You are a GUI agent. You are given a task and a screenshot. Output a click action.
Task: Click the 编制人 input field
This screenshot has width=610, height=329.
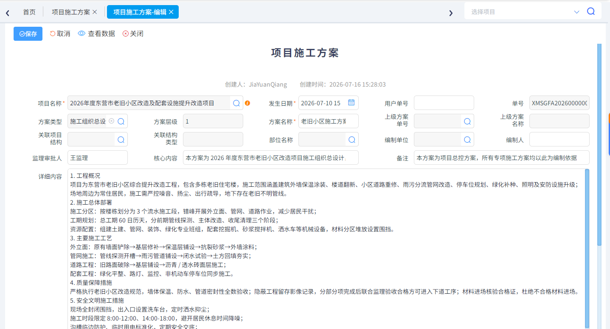point(559,139)
